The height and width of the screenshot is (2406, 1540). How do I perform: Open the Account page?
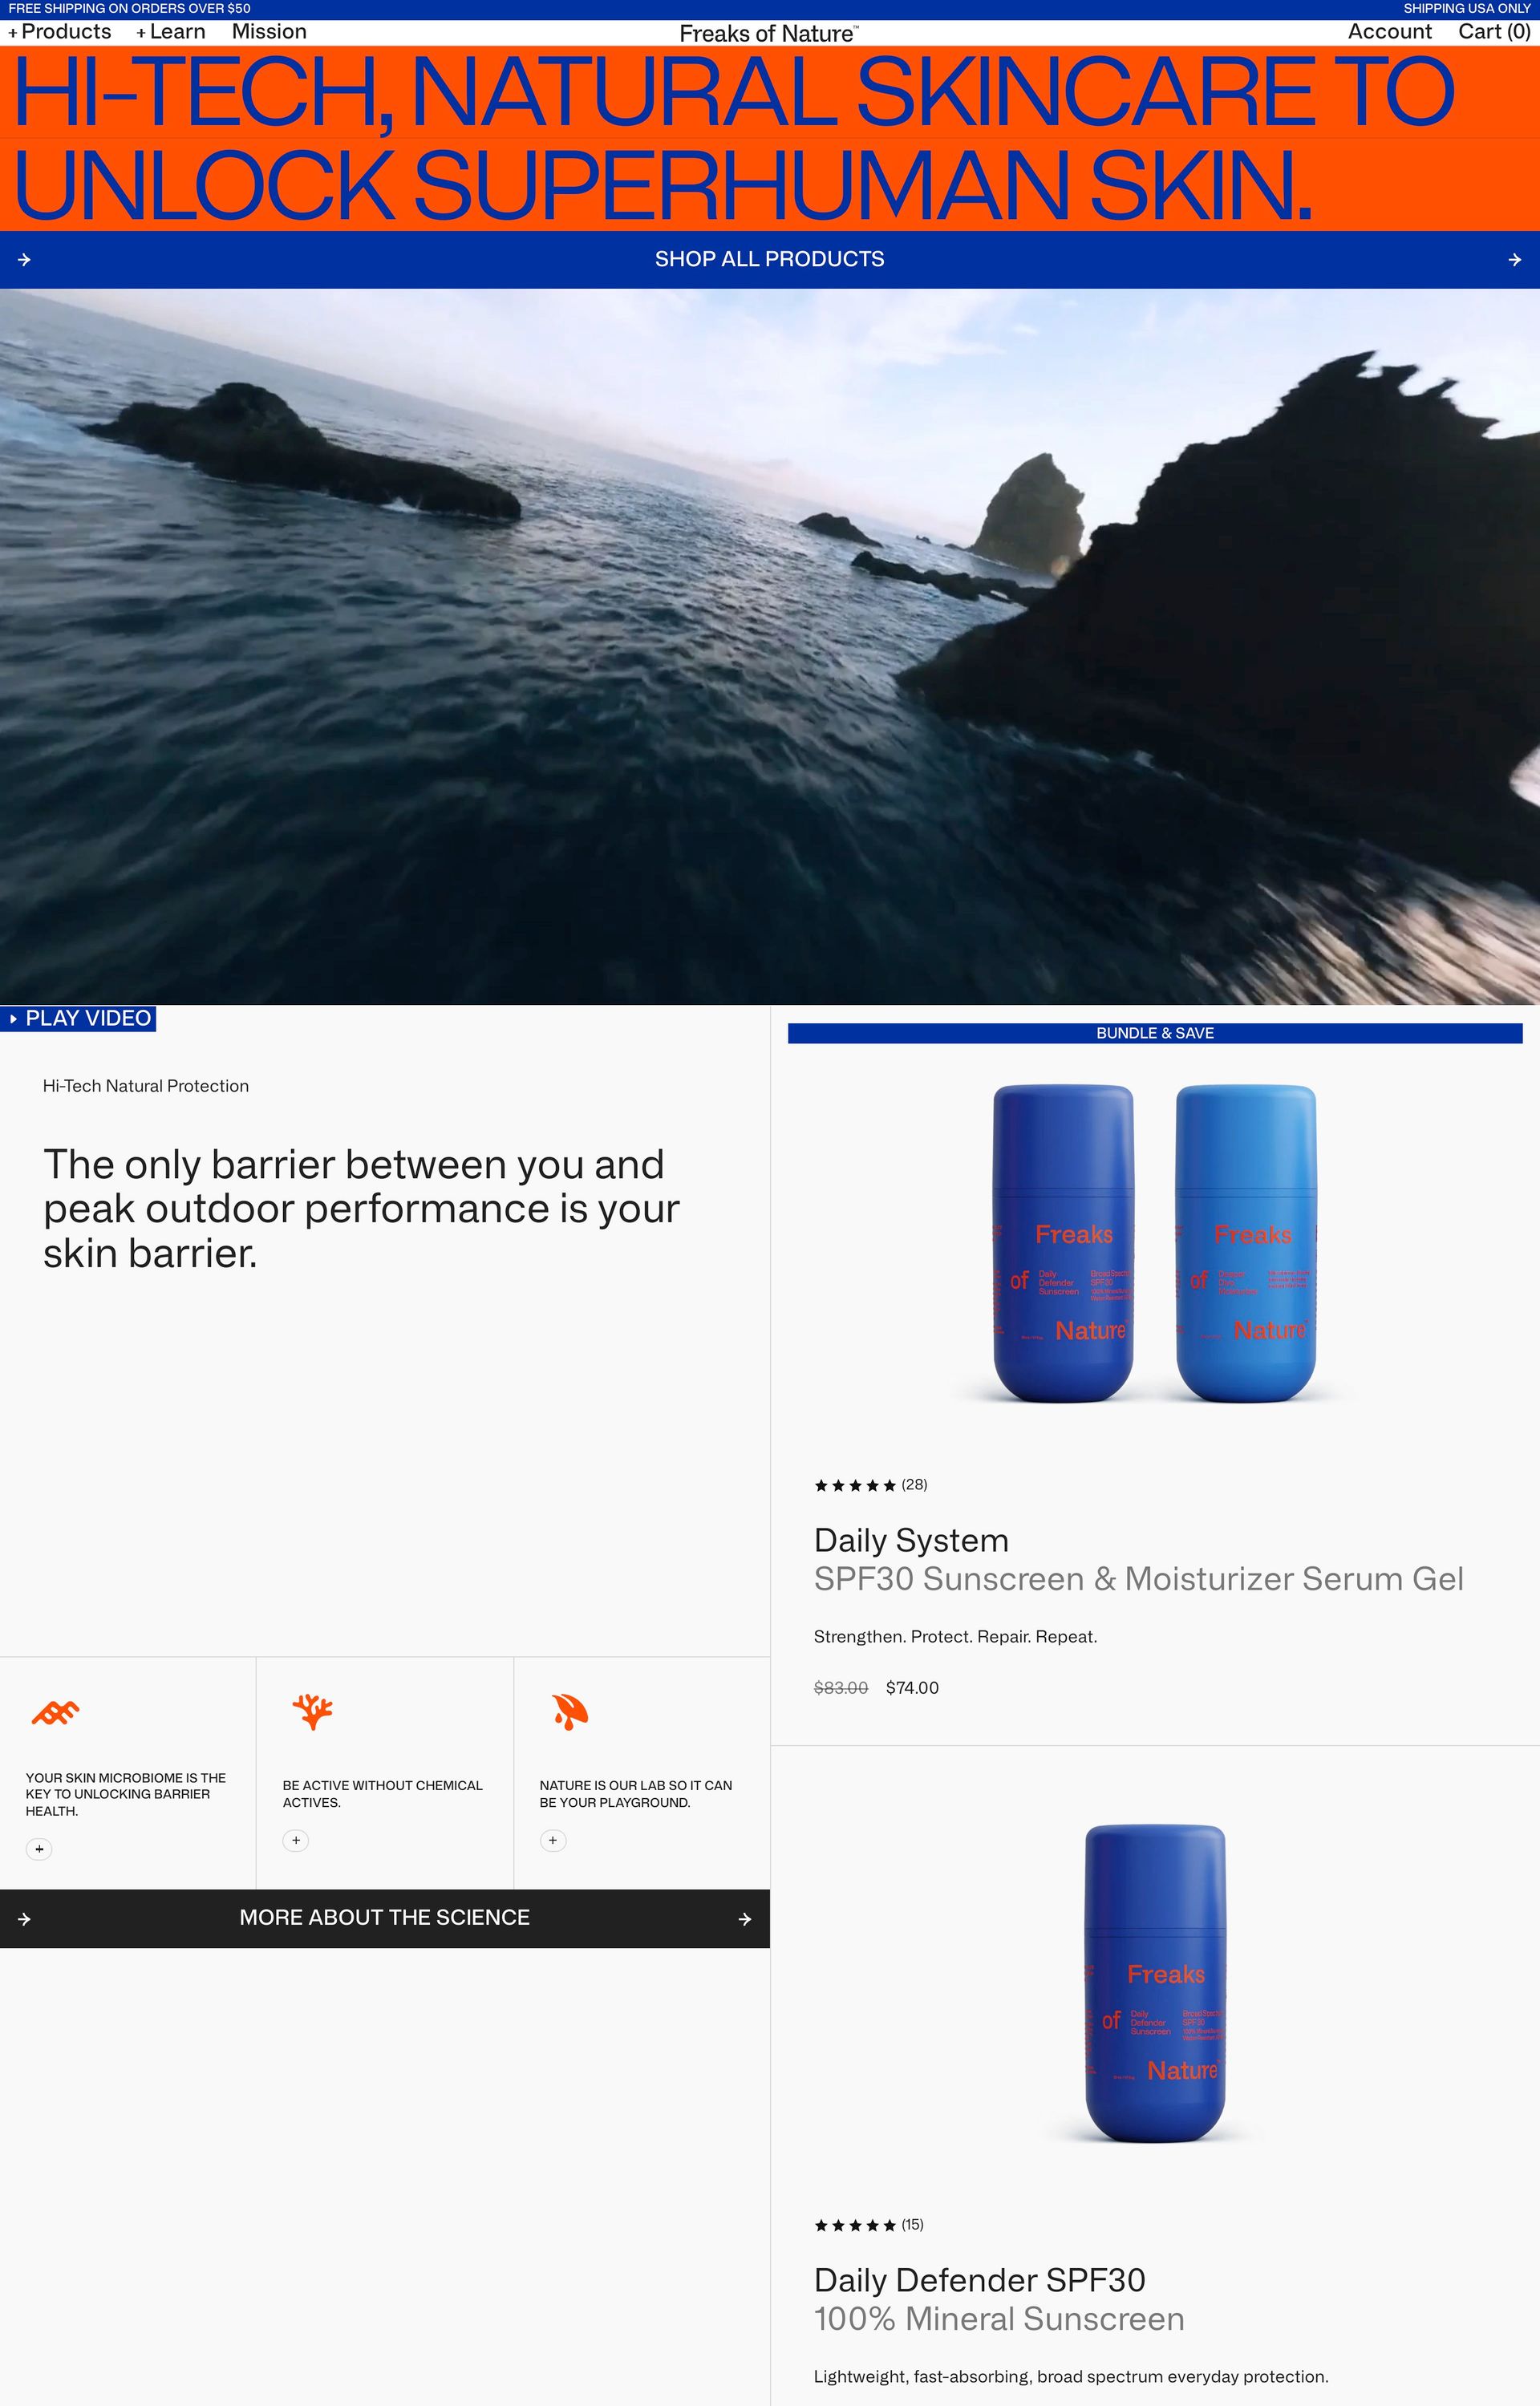click(x=1389, y=32)
